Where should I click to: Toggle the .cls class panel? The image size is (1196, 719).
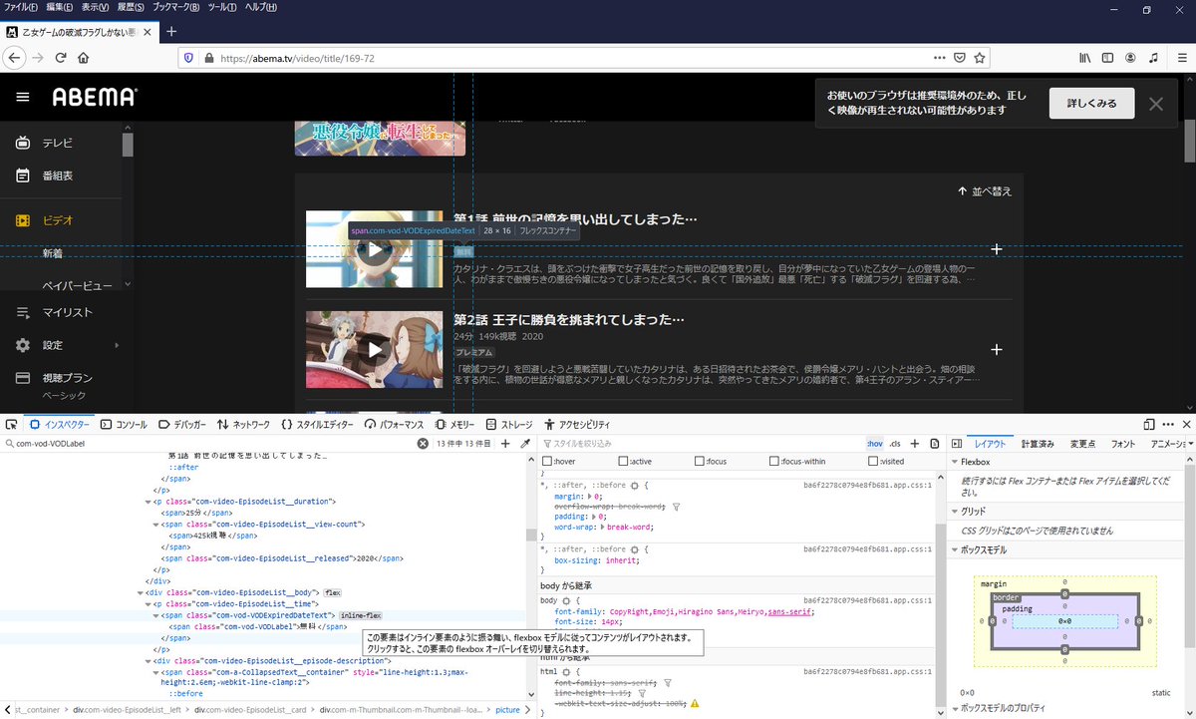895,443
